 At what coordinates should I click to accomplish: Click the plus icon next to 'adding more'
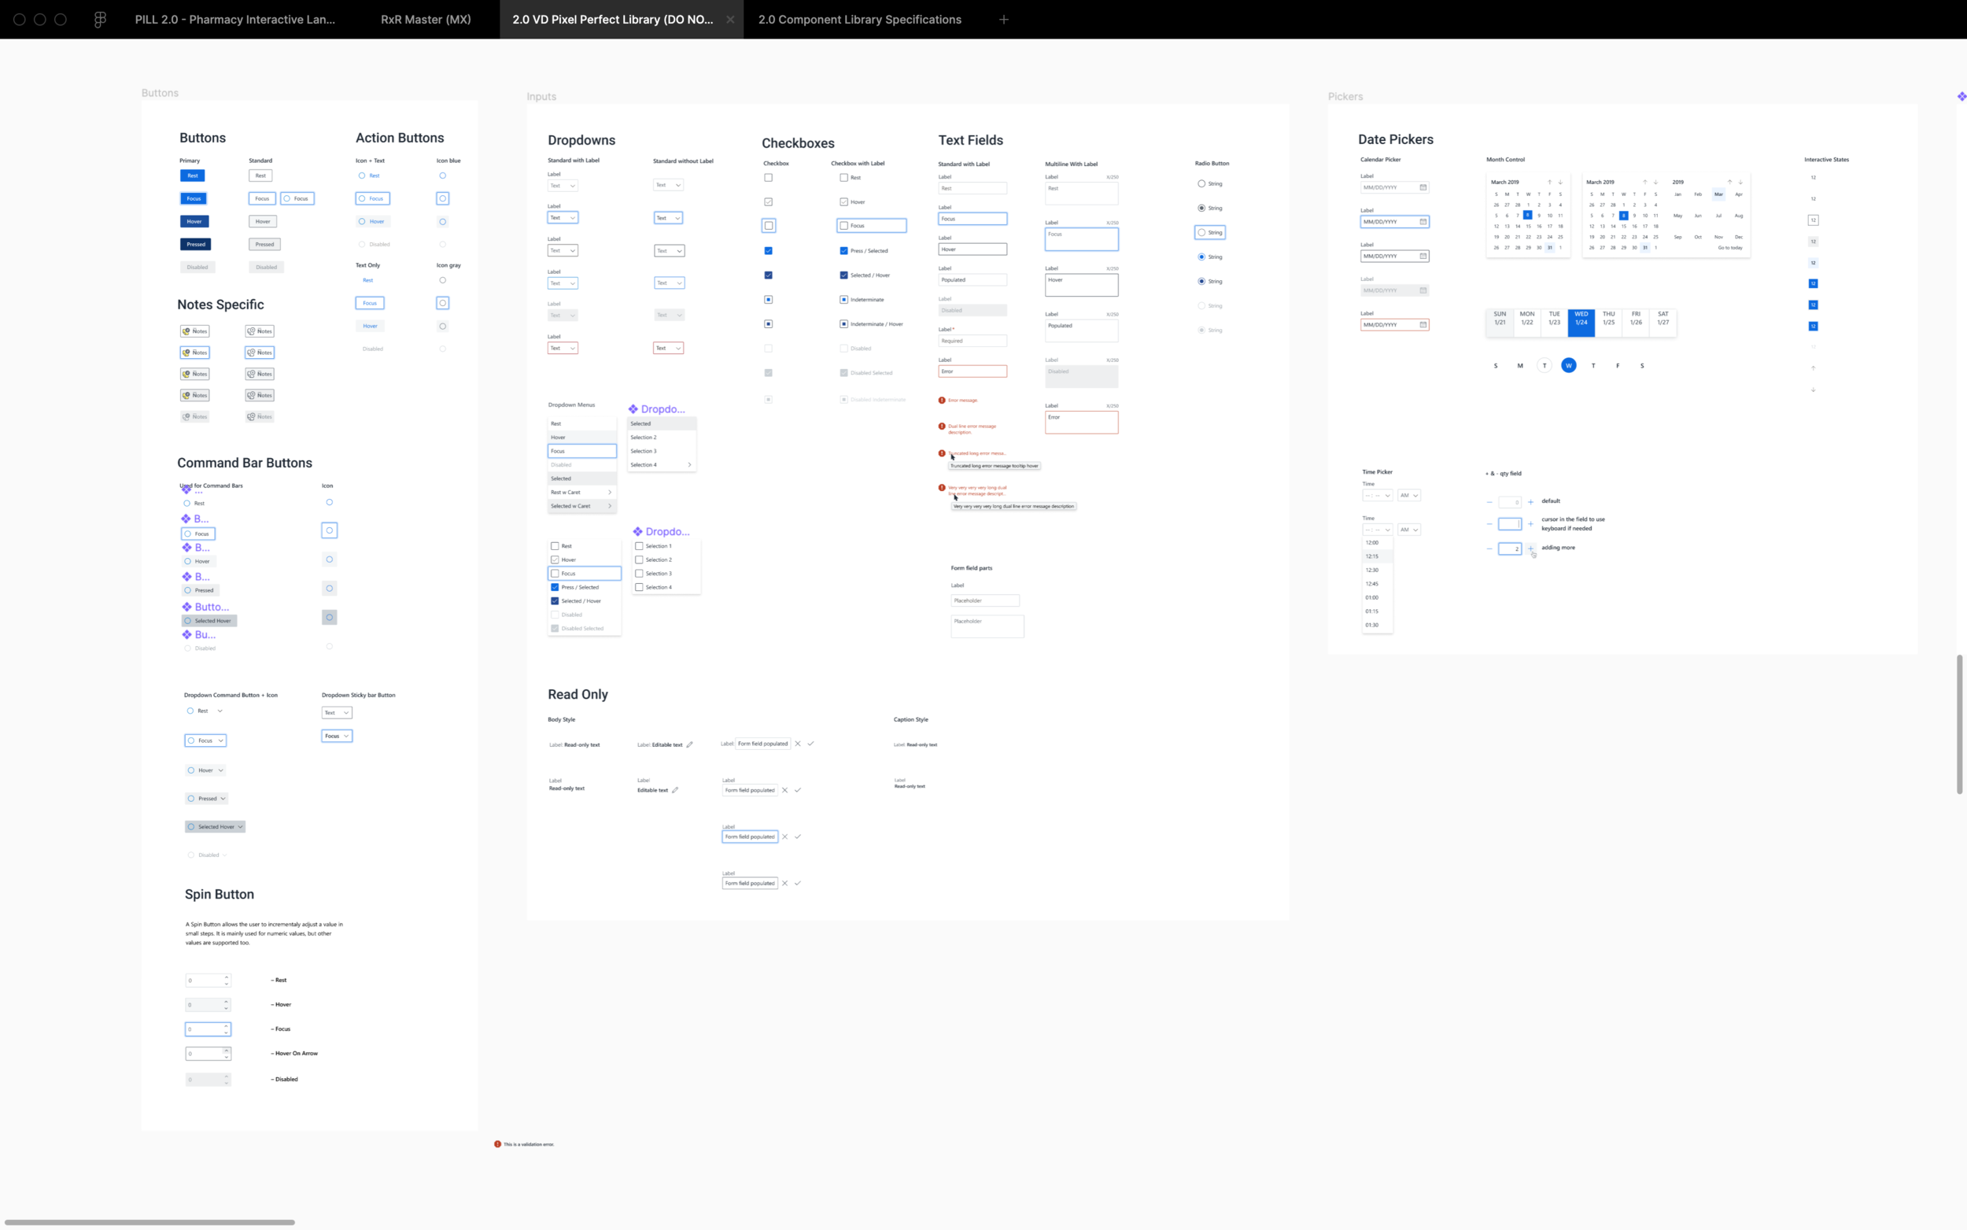pyautogui.click(x=1530, y=549)
